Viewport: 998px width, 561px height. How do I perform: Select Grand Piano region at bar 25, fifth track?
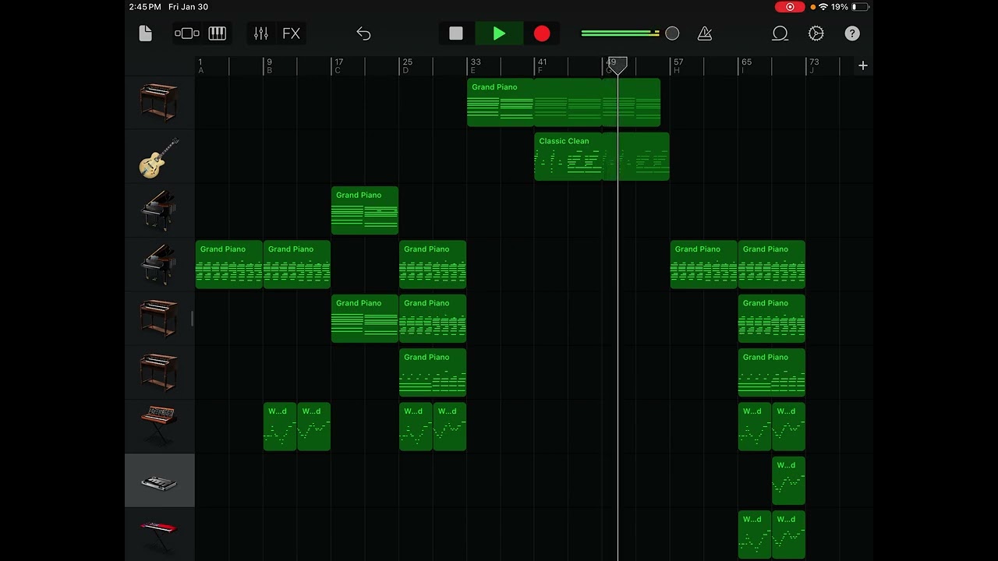(x=433, y=319)
